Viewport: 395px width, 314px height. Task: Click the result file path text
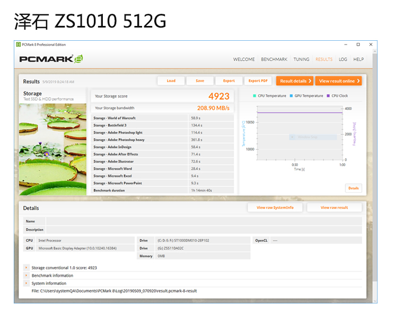point(114,291)
